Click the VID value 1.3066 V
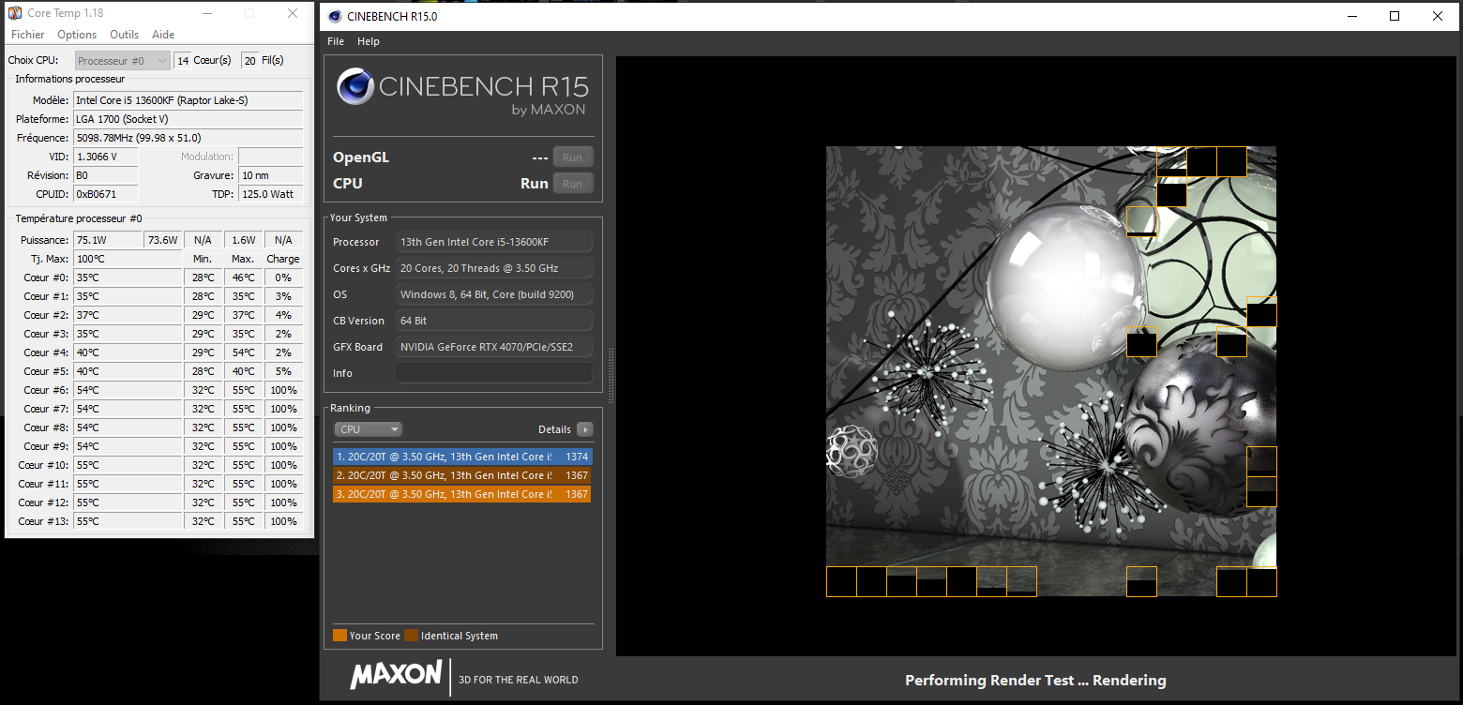 (105, 157)
